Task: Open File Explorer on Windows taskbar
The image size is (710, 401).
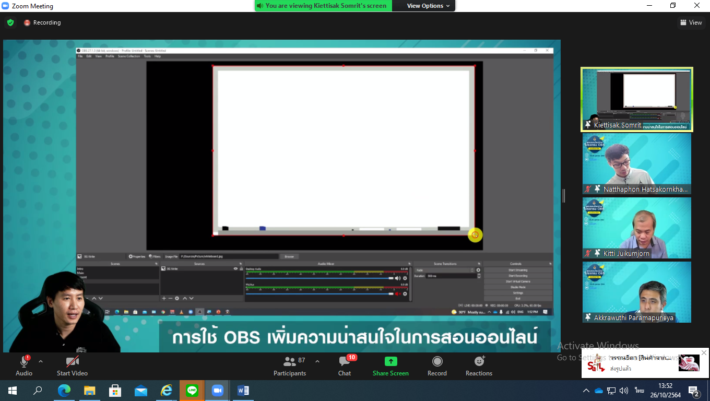Action: (x=89, y=390)
